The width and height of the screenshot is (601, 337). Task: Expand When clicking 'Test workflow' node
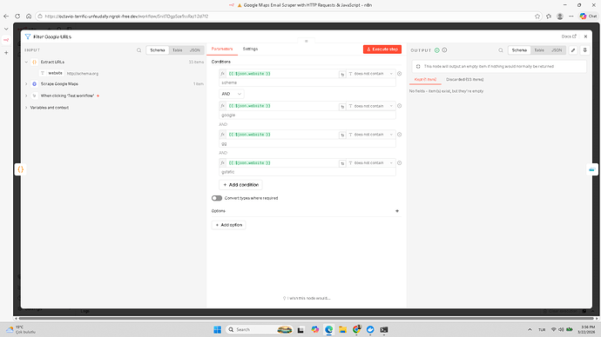[x=26, y=96]
